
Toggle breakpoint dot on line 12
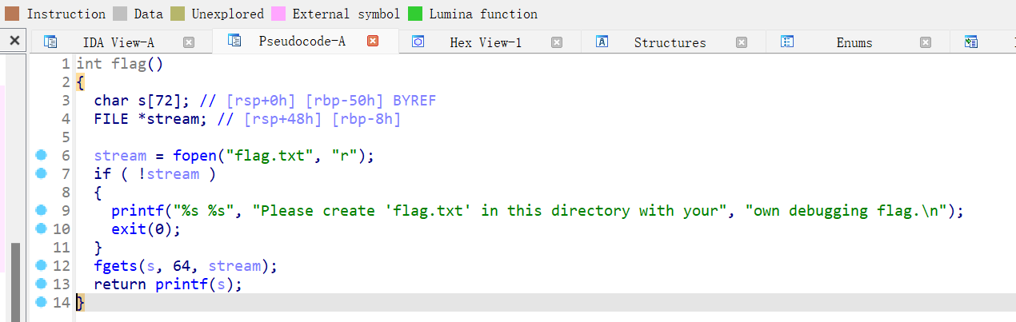coord(42,265)
